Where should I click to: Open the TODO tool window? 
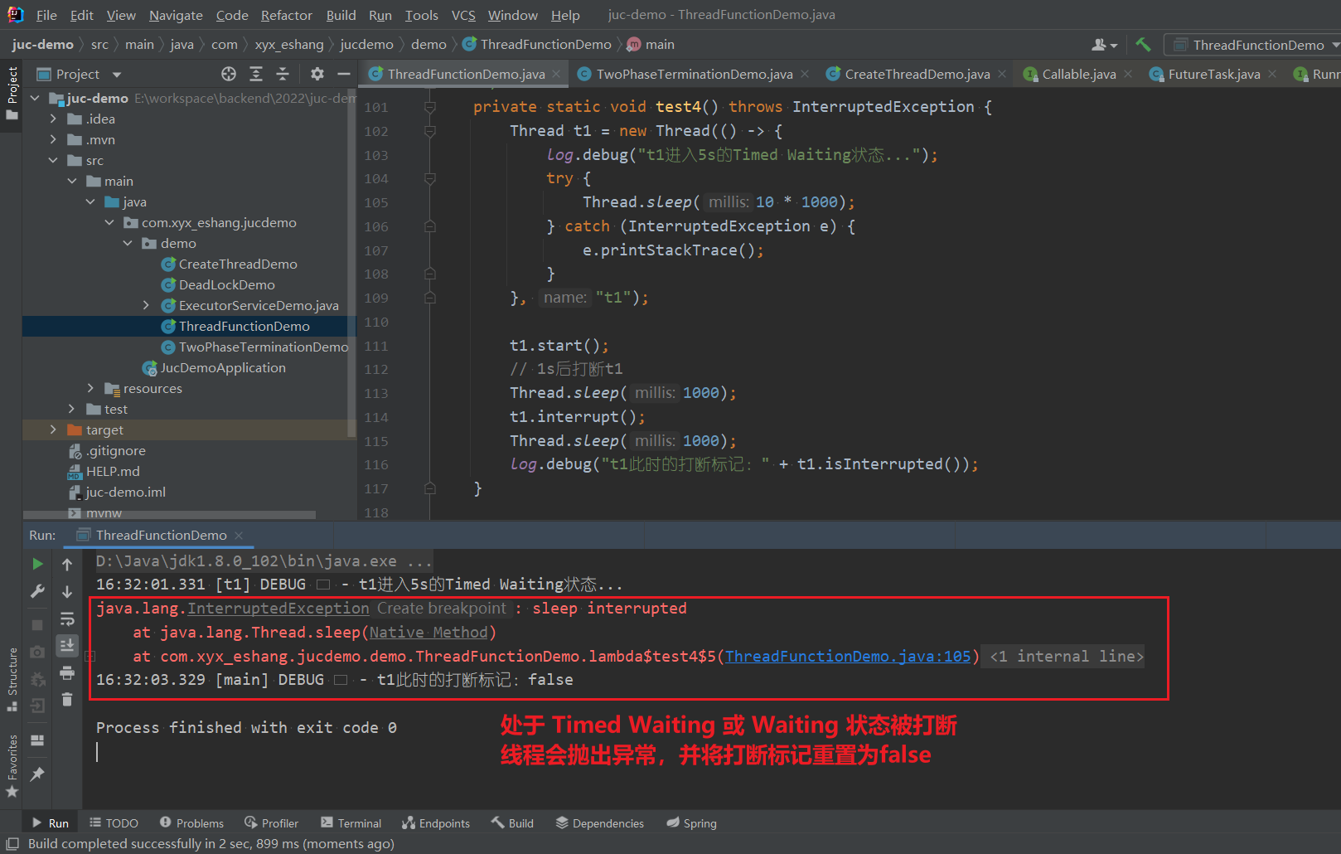[114, 822]
